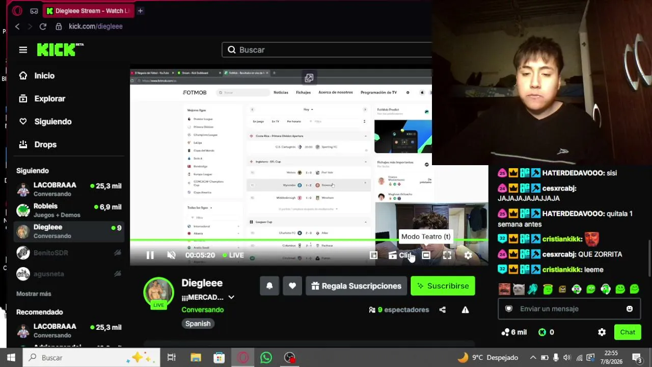Click the Spanish language tag
The width and height of the screenshot is (652, 367).
198,324
